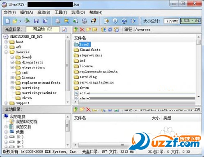Click the Exit door icon

coord(133,21)
